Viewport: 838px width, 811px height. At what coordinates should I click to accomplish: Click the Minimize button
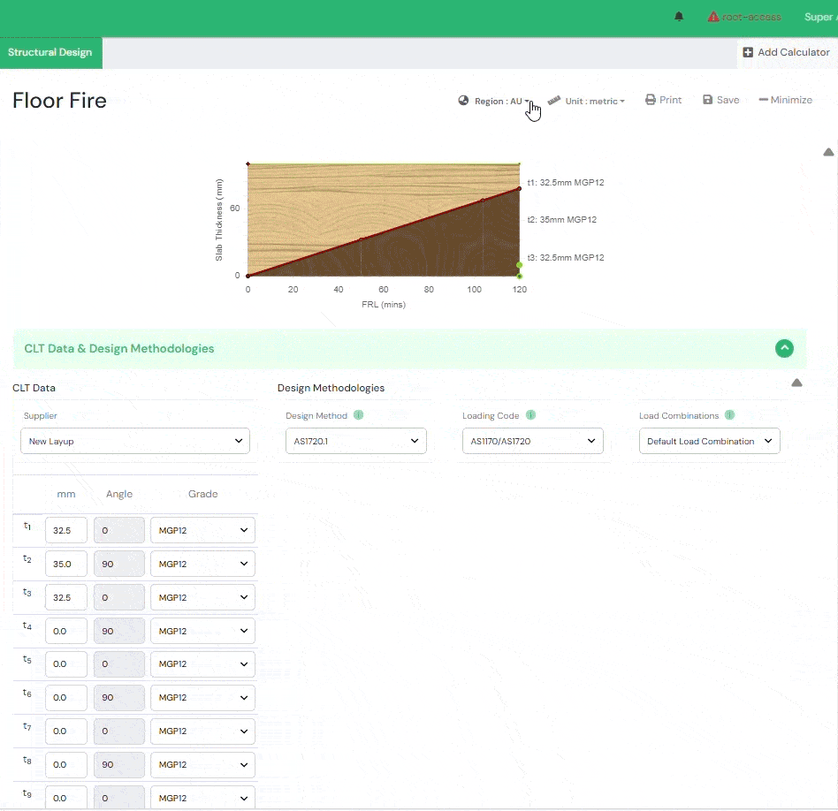pyautogui.click(x=785, y=100)
